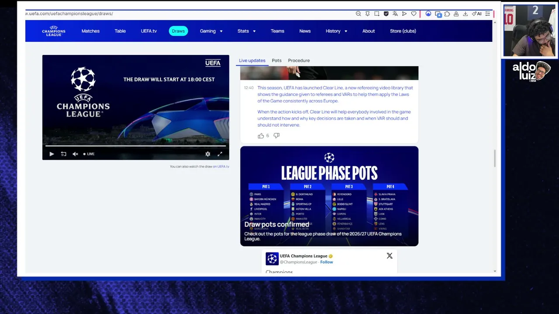The image size is (559, 314).
Task: Click the send/play arrow toolbar icon
Action: (404, 14)
